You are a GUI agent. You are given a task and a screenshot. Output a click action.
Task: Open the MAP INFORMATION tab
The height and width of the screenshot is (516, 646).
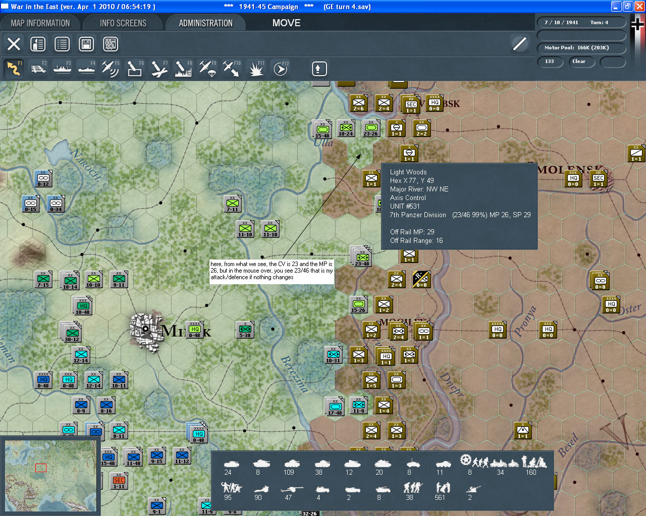pyautogui.click(x=40, y=23)
